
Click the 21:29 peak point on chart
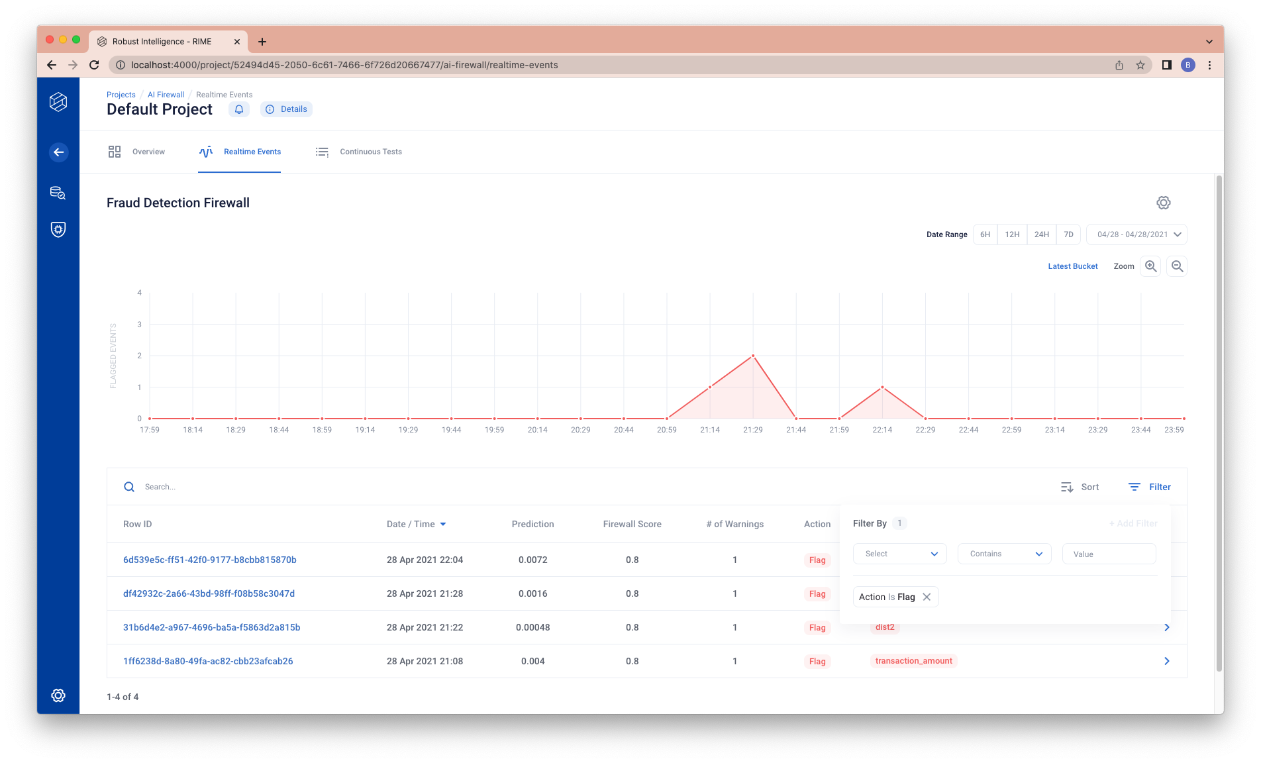pos(753,356)
